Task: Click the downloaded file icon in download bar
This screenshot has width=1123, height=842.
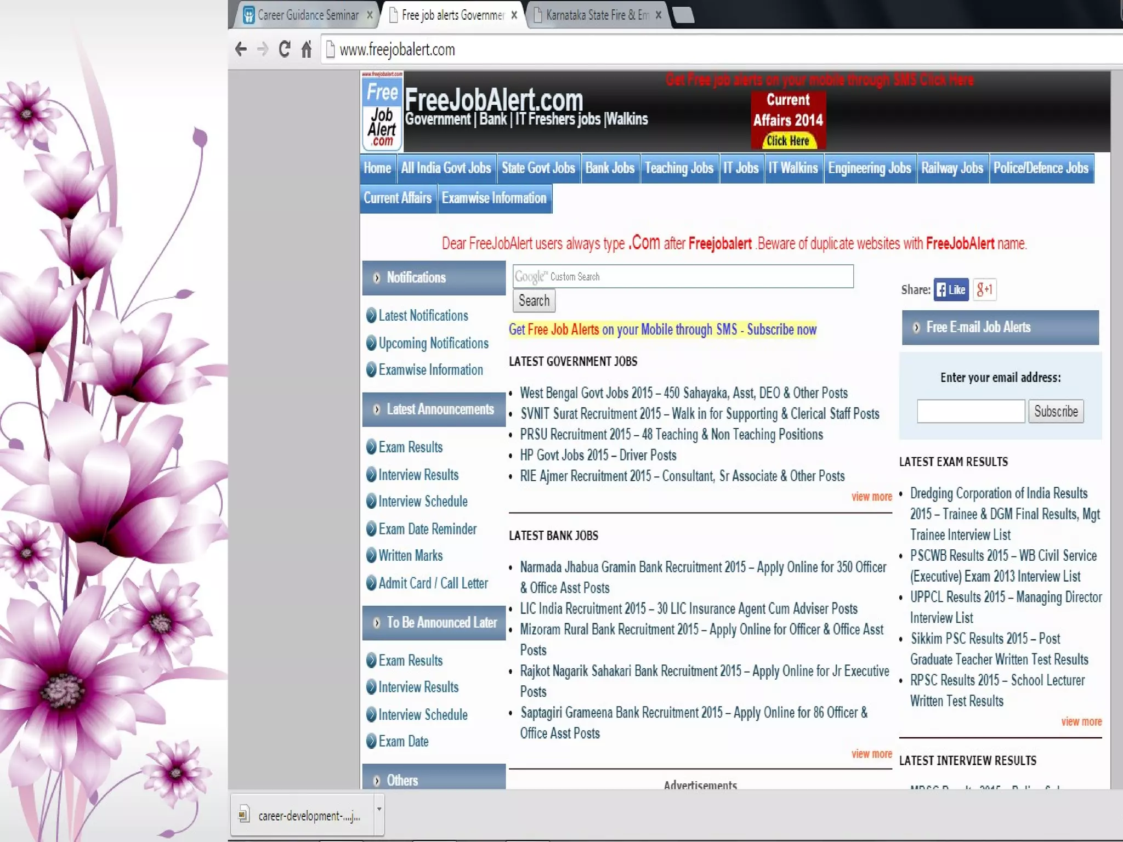Action: click(243, 815)
